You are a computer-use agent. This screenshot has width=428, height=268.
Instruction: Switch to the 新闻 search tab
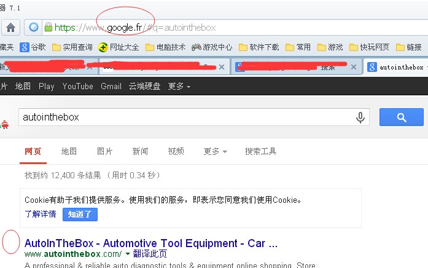click(x=140, y=151)
